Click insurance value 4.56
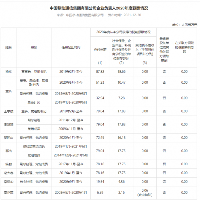Screen dimensions: 200x200 click(121, 182)
